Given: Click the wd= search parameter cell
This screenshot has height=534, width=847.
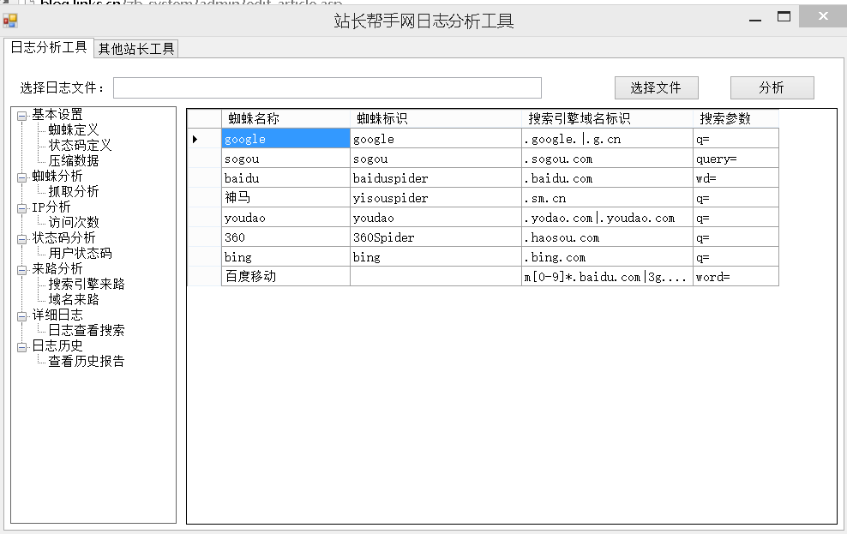Looking at the screenshot, I should (x=736, y=178).
